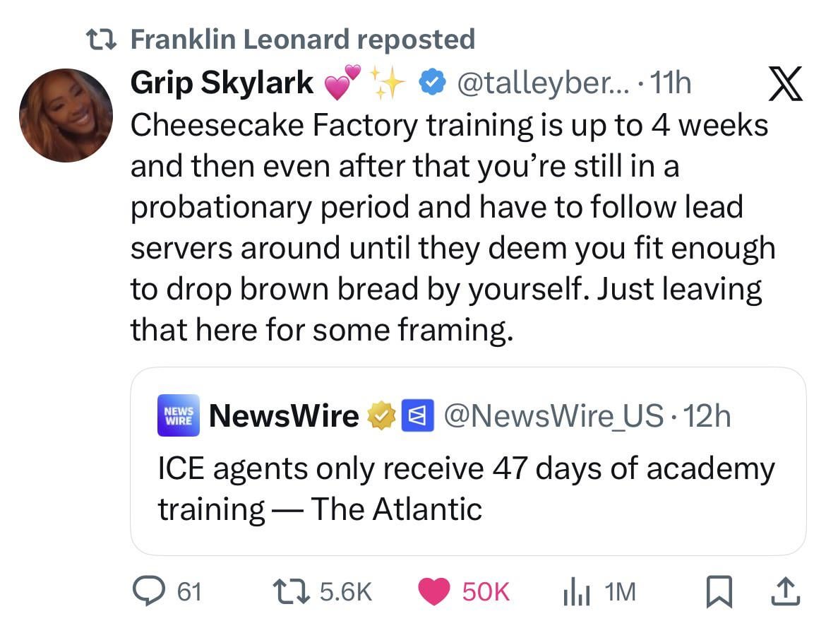
Task: Click NewsWire's gold verified badge
Action: point(381,416)
